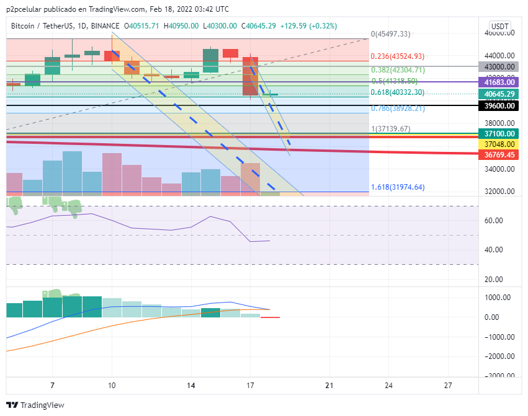
Task: Click the 1(37139.67) Fibonacci label
Action: [391, 129]
